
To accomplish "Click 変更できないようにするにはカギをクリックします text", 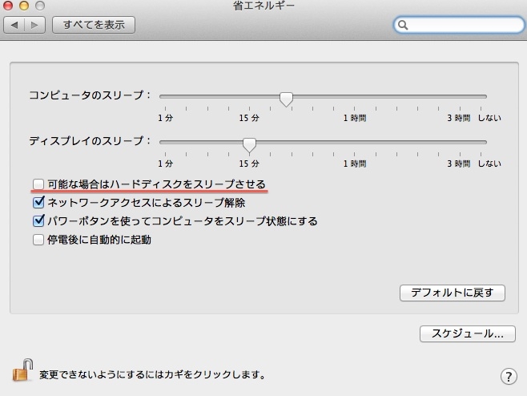I will click(153, 374).
